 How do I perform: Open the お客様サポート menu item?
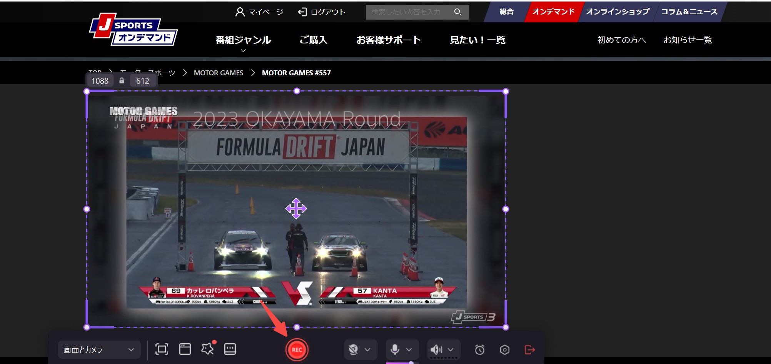[389, 40]
